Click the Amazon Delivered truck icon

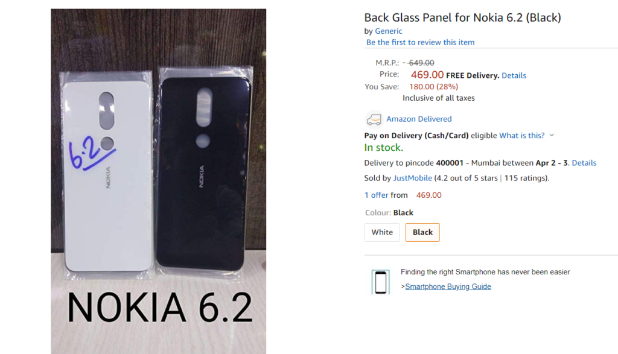tap(374, 118)
